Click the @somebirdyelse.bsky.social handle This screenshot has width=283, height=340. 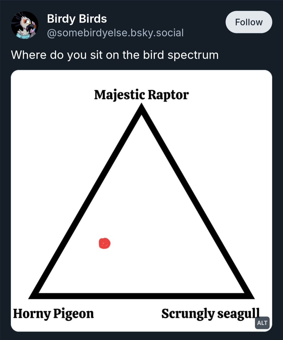click(x=115, y=33)
